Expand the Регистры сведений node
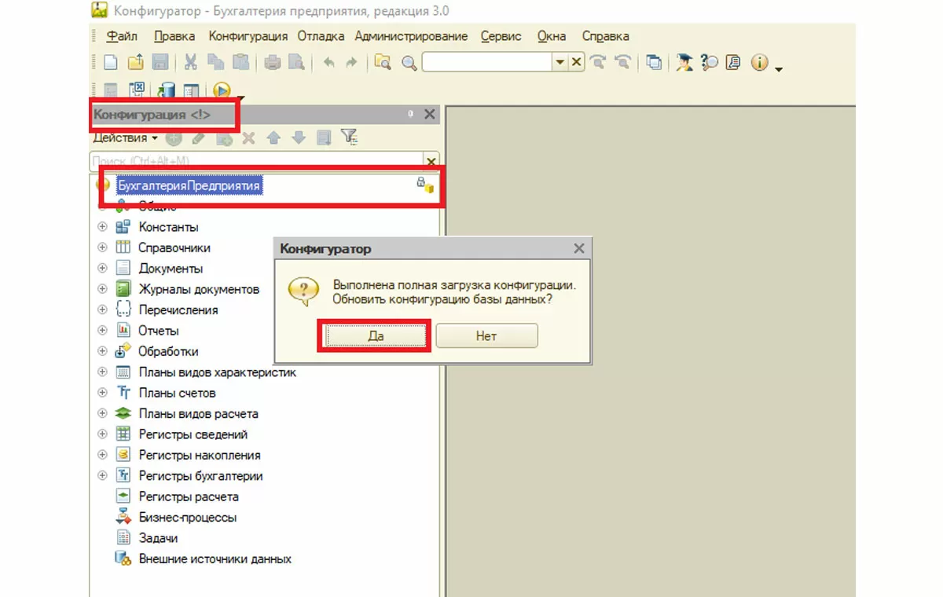The height and width of the screenshot is (597, 943). (102, 434)
